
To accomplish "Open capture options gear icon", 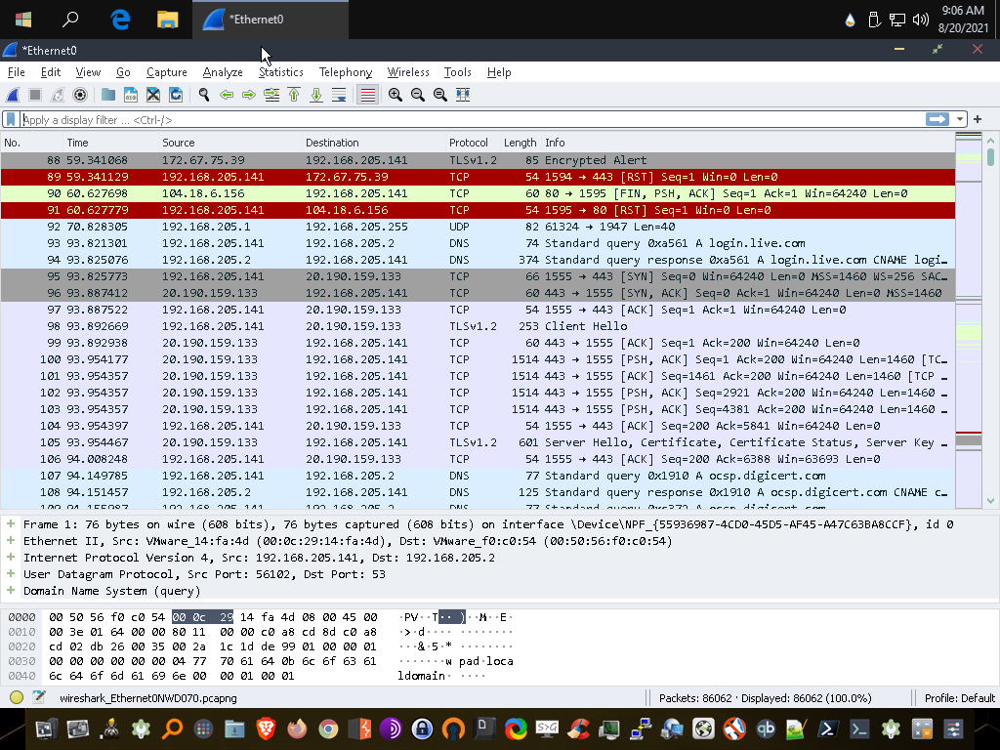I will pos(80,95).
